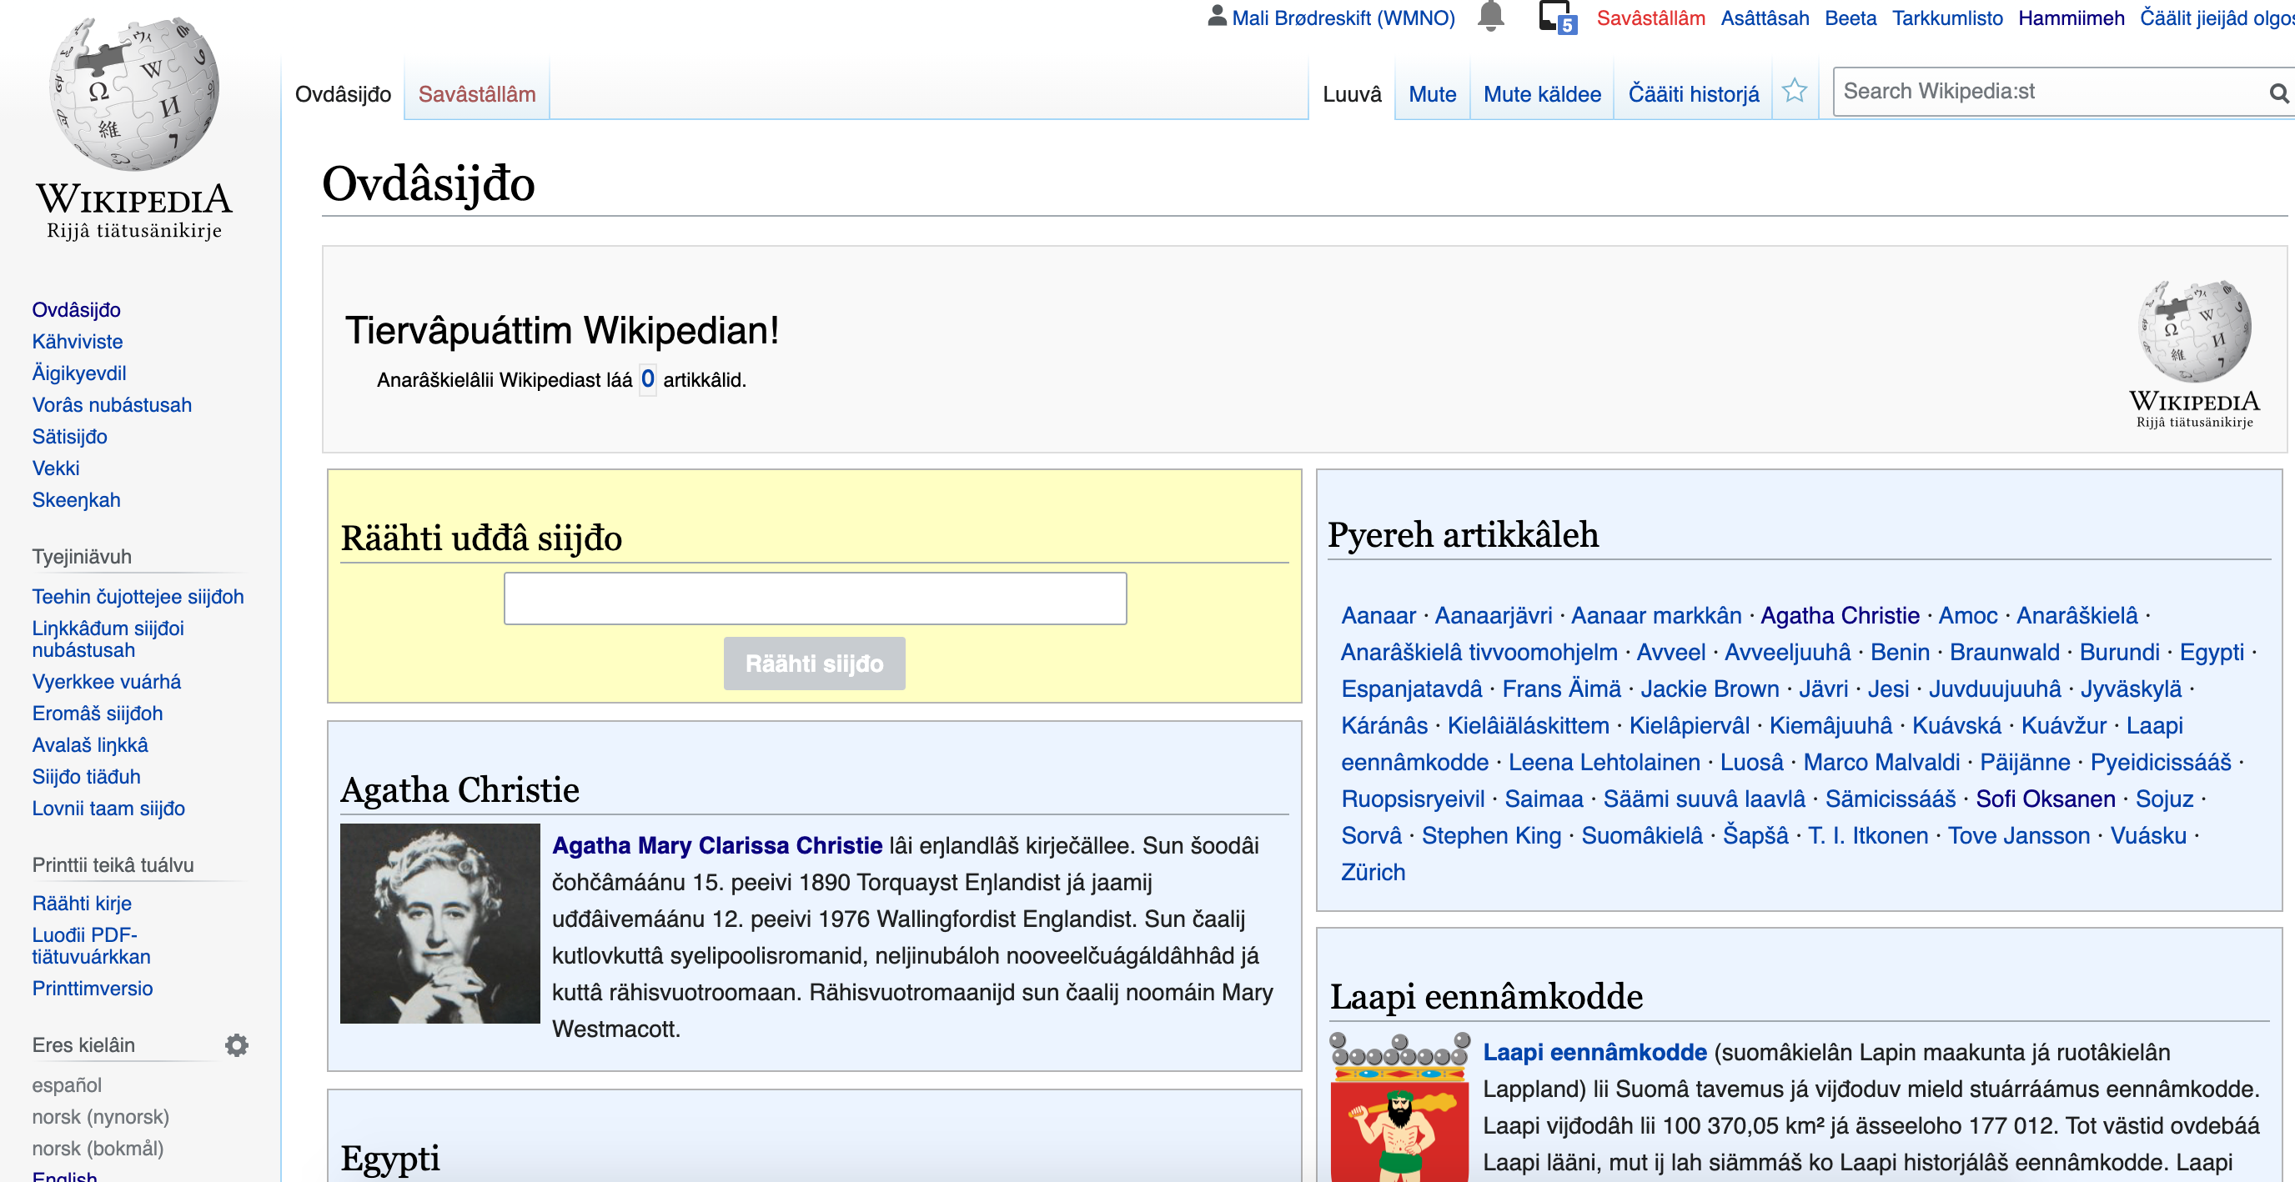This screenshot has height=1182, width=2295.
Task: Open the Čääiti historjá tab
Action: point(1693,93)
